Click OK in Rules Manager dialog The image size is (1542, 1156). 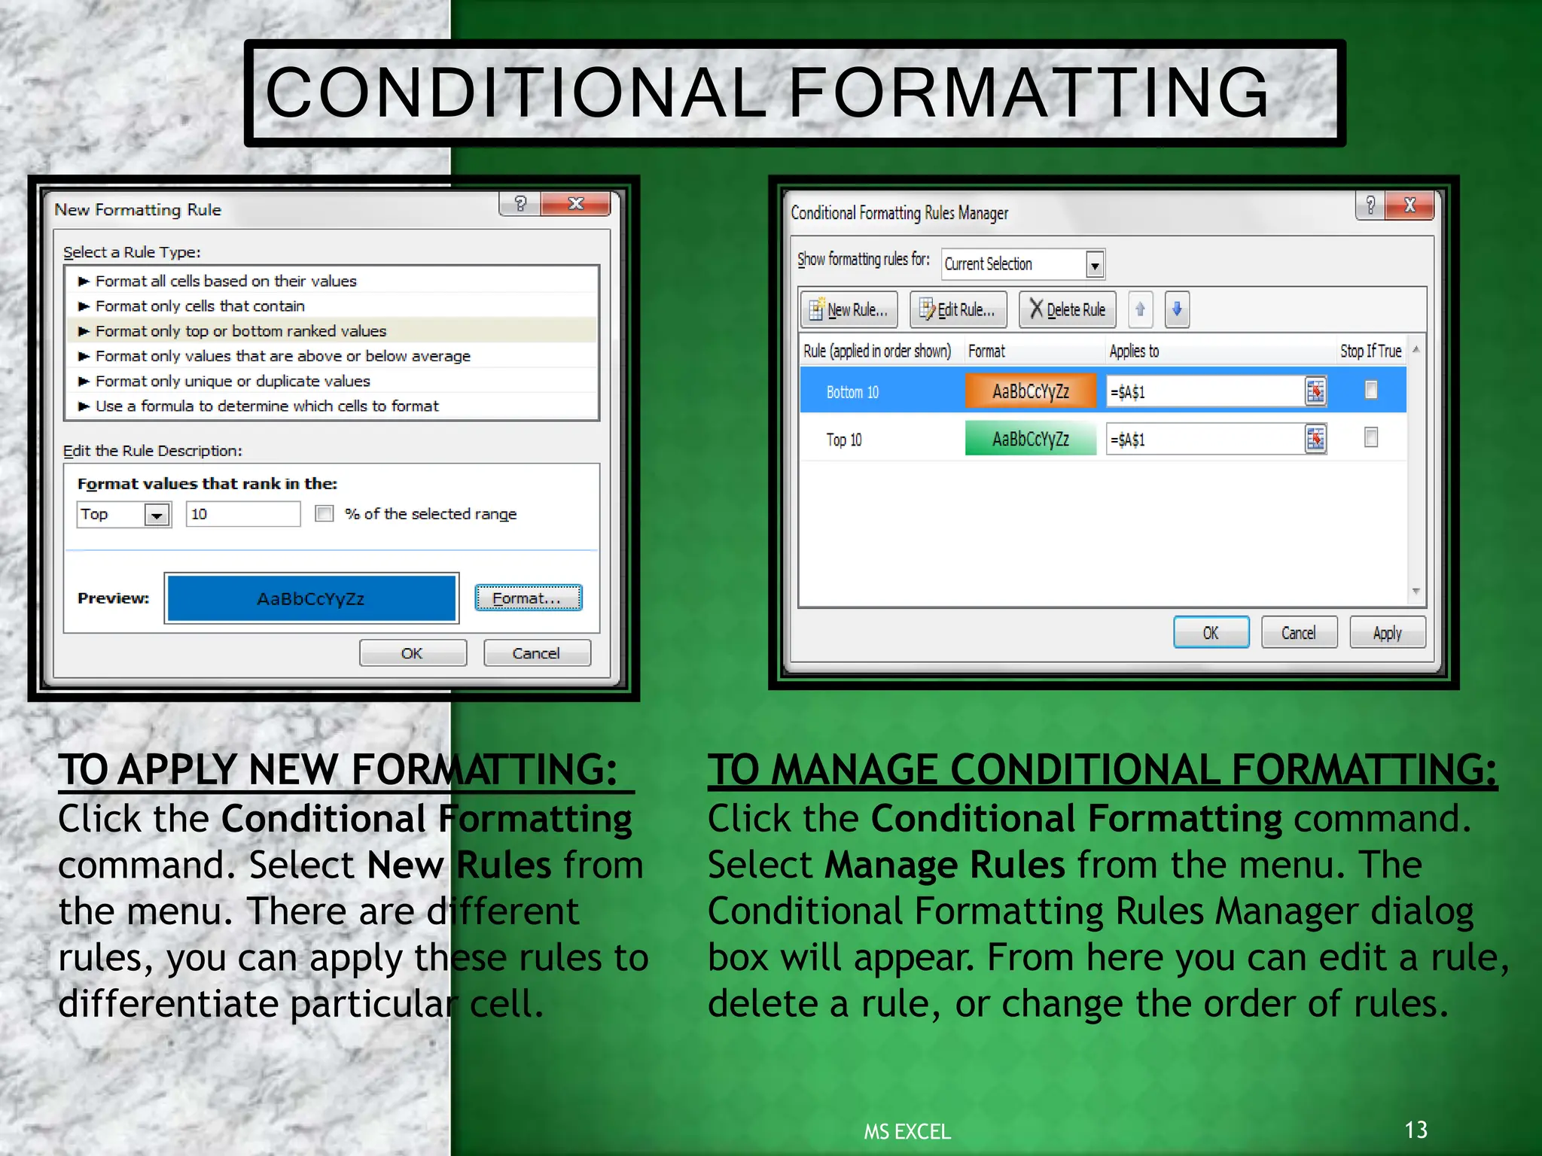1211,632
